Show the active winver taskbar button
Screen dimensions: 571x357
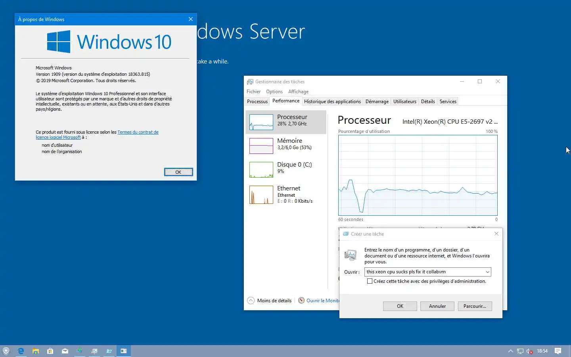pos(124,351)
